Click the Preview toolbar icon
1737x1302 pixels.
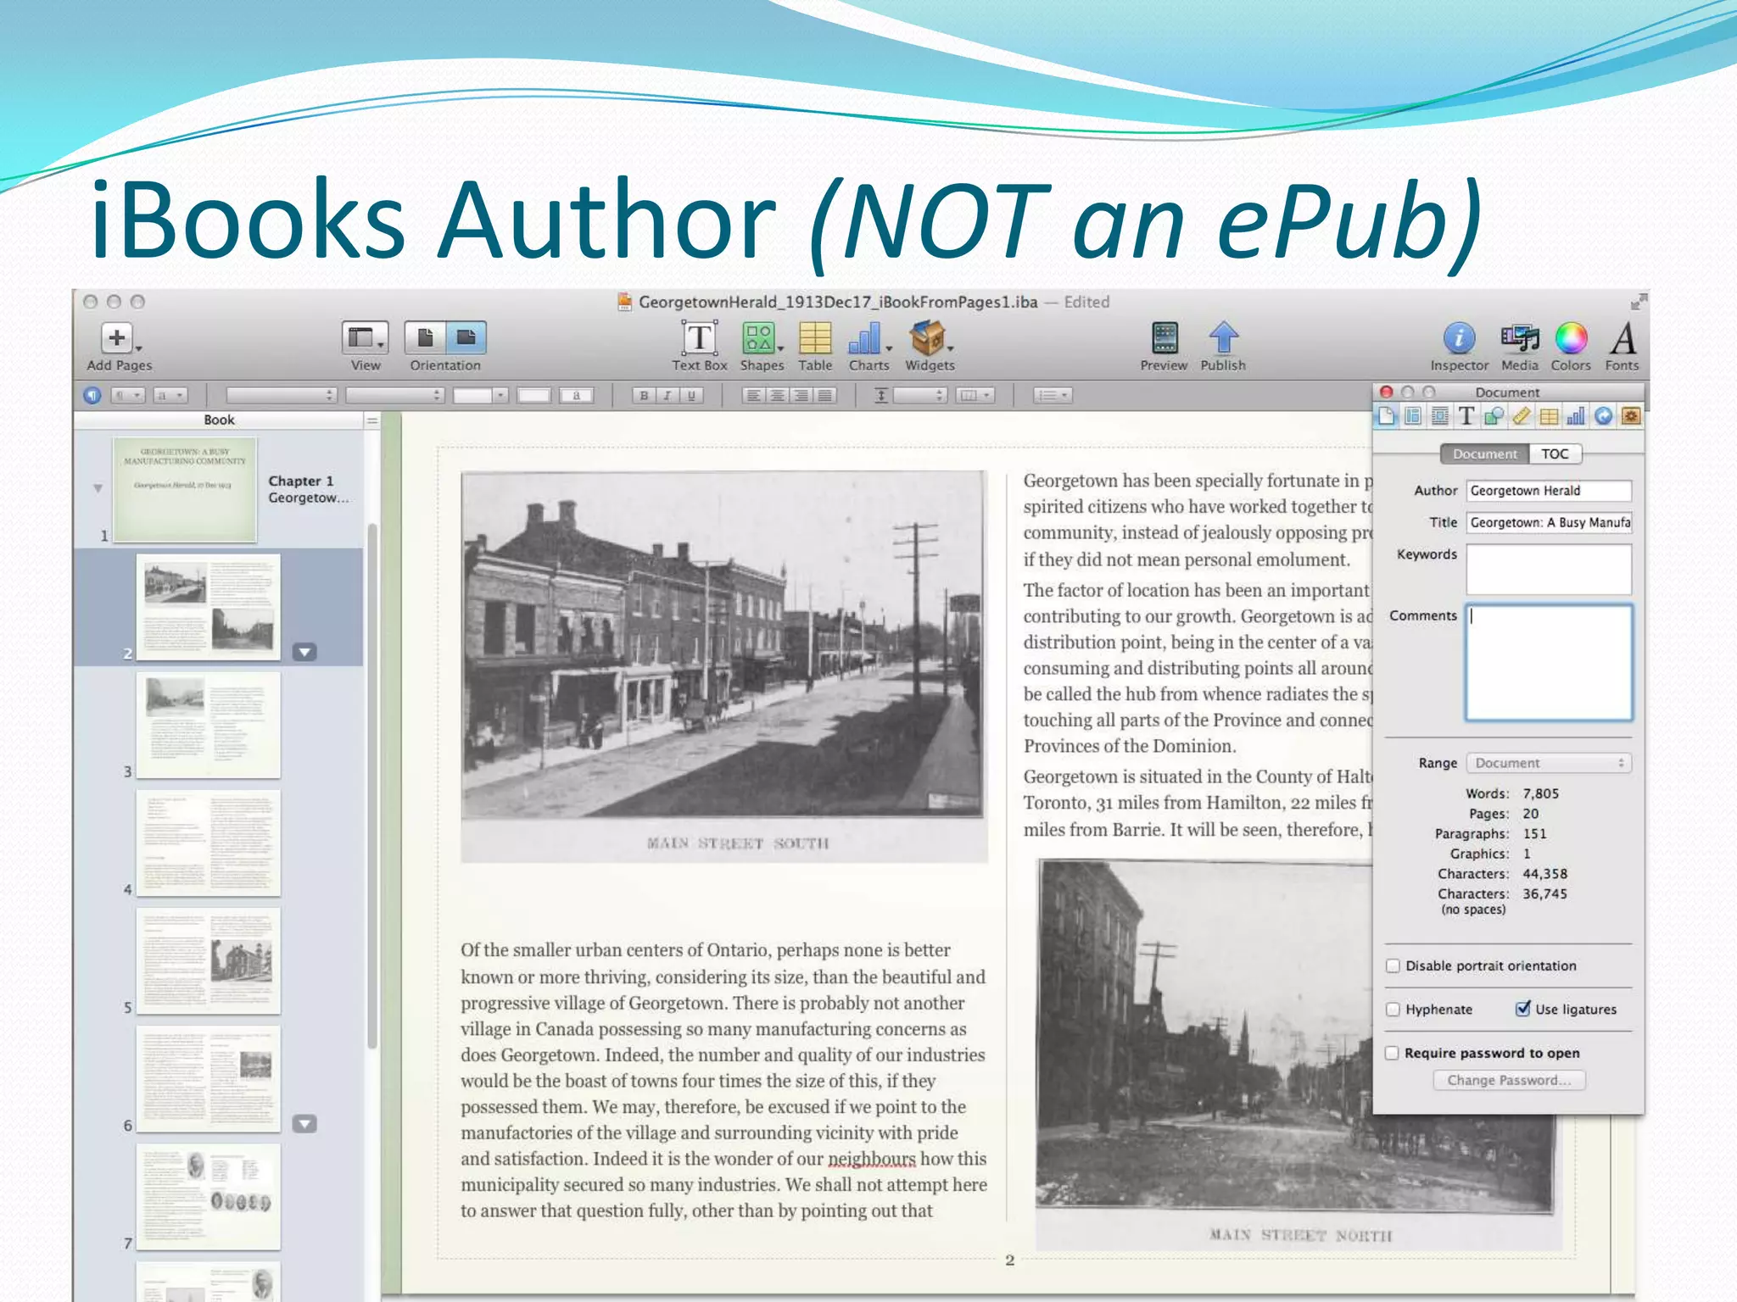(x=1165, y=338)
